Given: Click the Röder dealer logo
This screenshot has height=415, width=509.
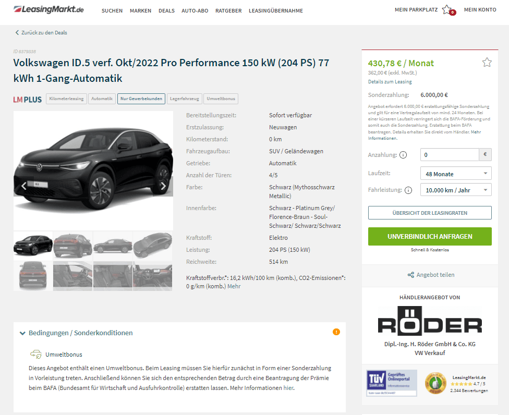Looking at the screenshot, I should tap(430, 321).
